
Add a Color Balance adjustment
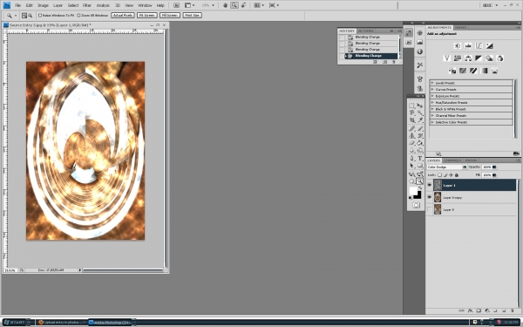coord(468,58)
